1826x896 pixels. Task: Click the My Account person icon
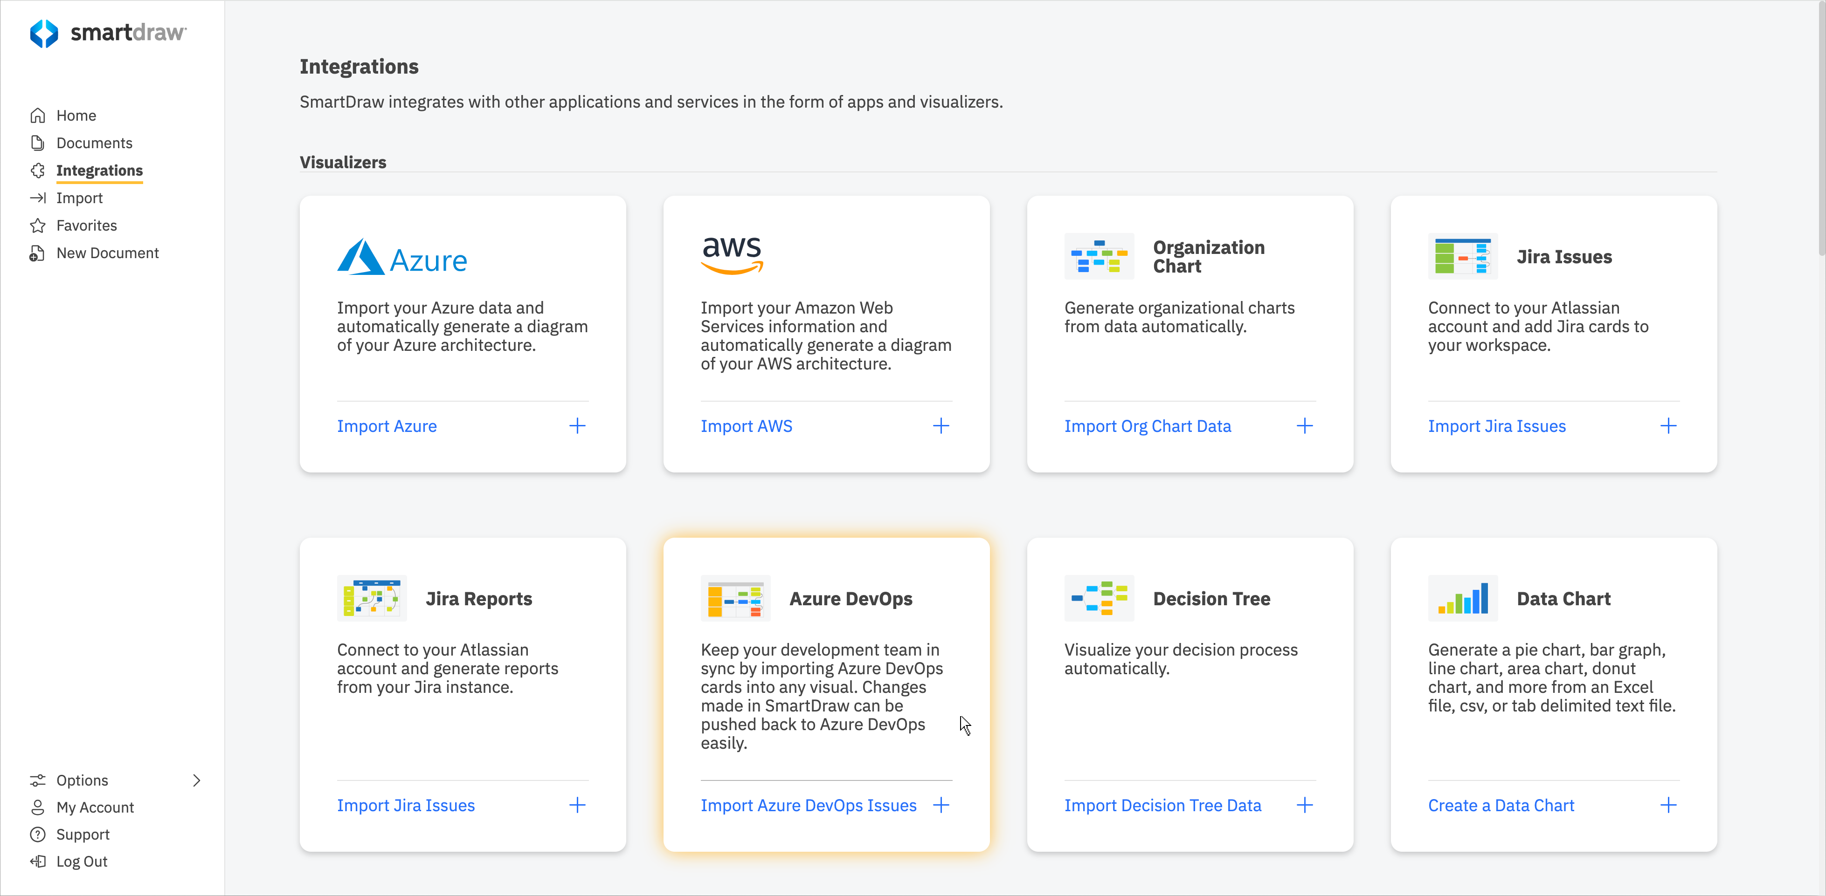pyautogui.click(x=38, y=807)
